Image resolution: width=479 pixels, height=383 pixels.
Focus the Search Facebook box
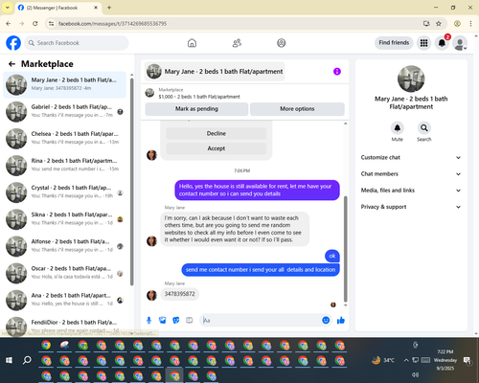pyautogui.click(x=77, y=43)
